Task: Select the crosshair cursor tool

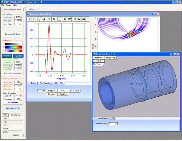Action: click(40, 19)
